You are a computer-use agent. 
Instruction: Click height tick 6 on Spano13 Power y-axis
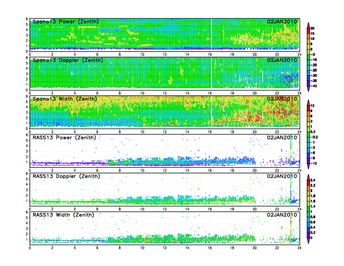point(27,19)
